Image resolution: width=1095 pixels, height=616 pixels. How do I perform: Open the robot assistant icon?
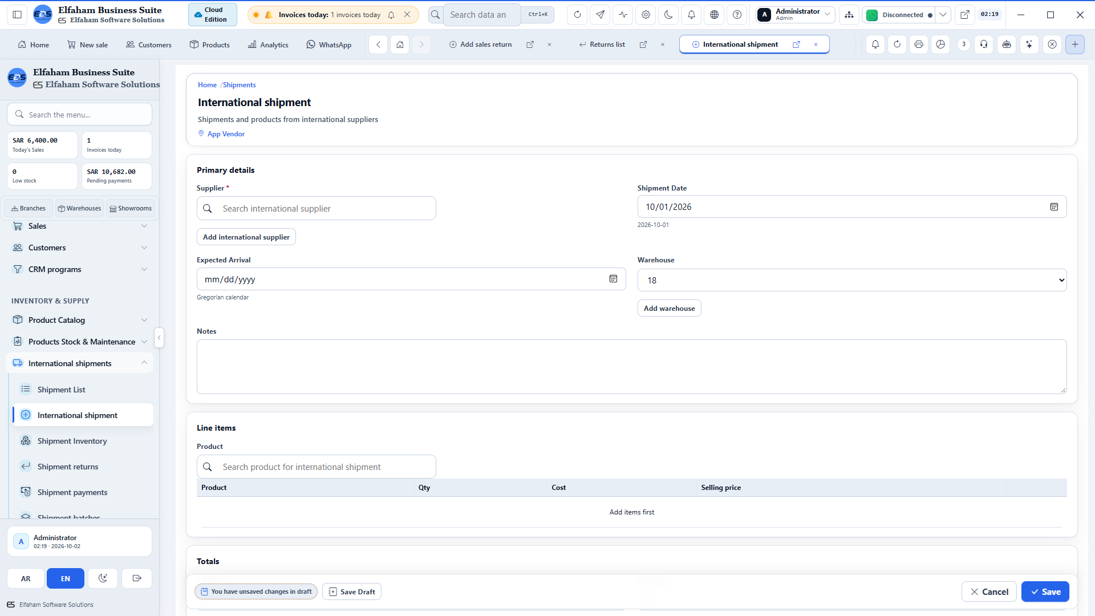click(x=1007, y=44)
